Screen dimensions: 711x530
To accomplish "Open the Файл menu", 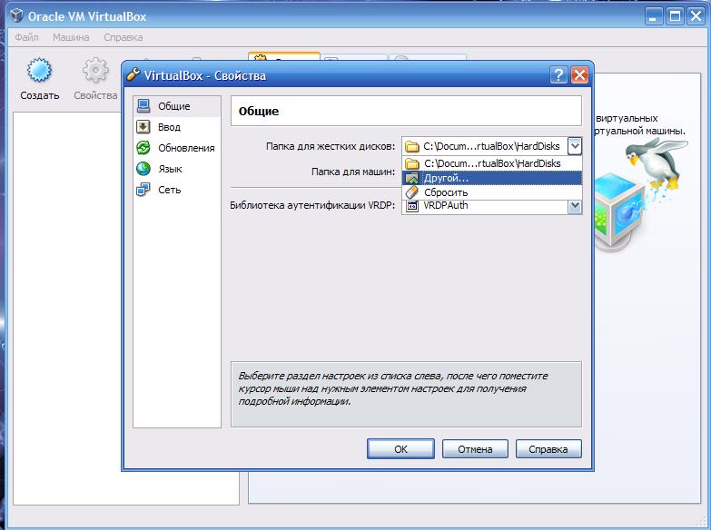I will coord(26,37).
